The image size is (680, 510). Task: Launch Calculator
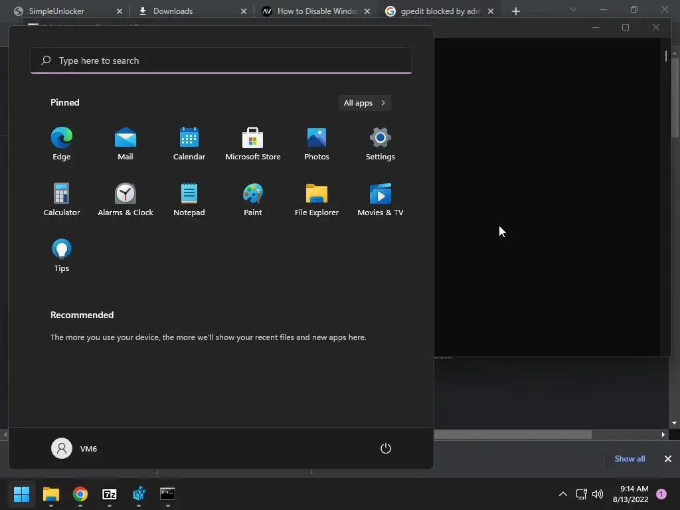tap(62, 200)
